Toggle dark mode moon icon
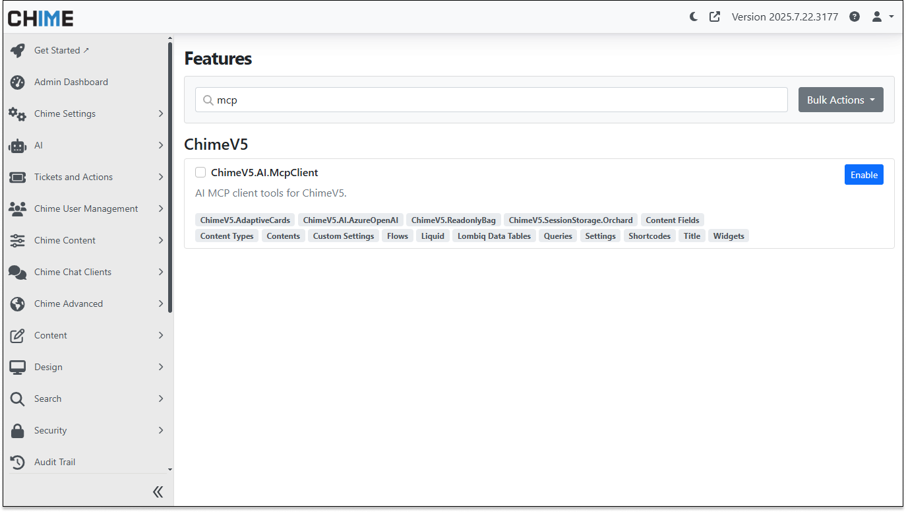The image size is (906, 512). pyautogui.click(x=694, y=16)
